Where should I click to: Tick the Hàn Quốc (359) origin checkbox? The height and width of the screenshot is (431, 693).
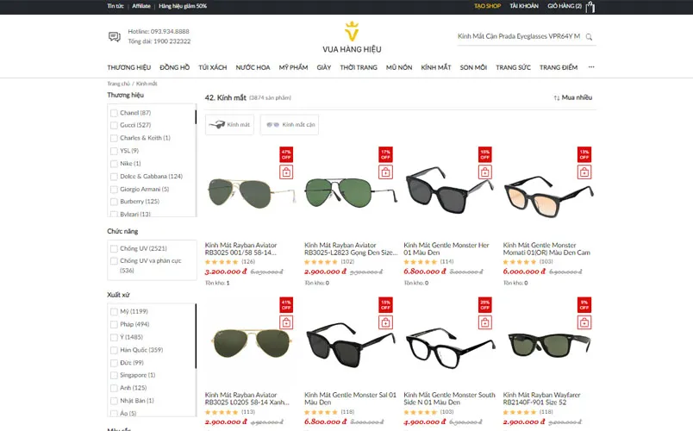(114, 350)
